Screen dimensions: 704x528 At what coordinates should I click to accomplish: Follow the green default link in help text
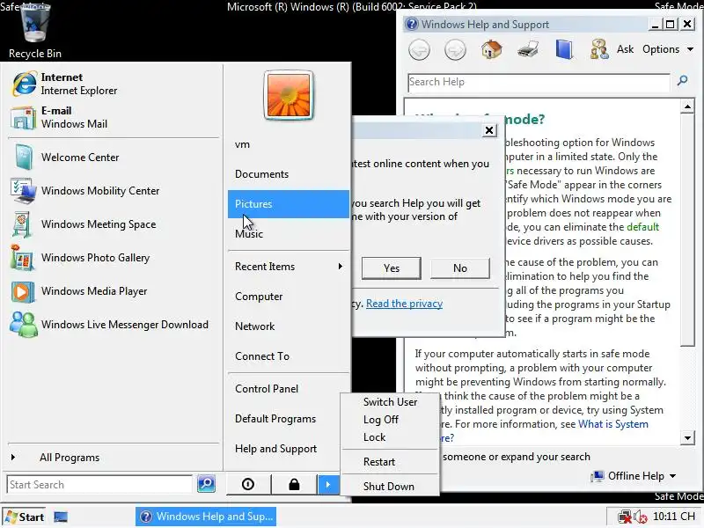tap(643, 227)
